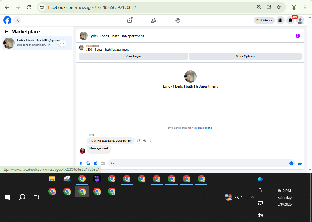The width and height of the screenshot is (312, 222).
Task: Reload the page with the refresh icon
Action: (29, 7)
